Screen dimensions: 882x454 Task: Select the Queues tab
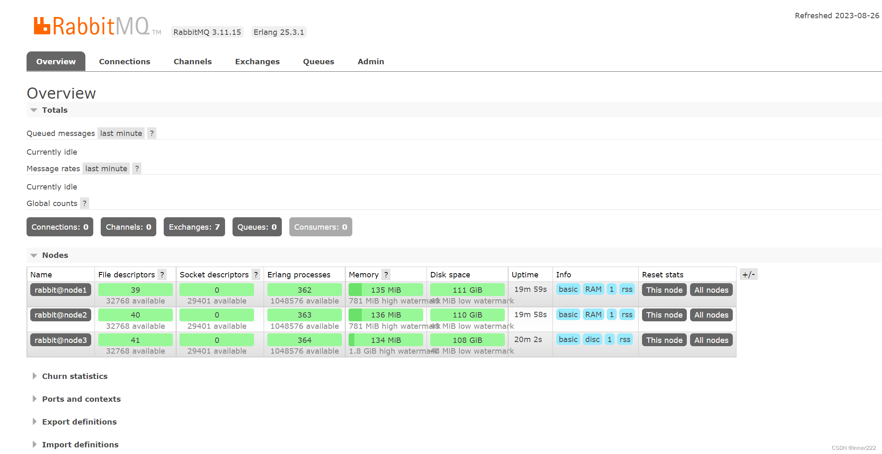pyautogui.click(x=319, y=61)
